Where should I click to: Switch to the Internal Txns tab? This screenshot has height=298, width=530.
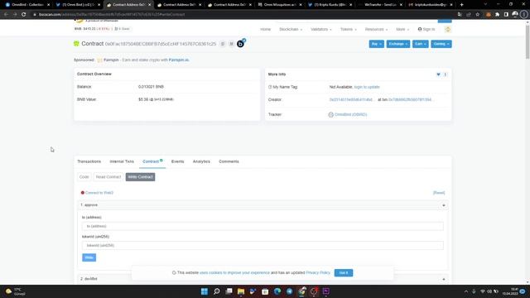click(x=122, y=161)
